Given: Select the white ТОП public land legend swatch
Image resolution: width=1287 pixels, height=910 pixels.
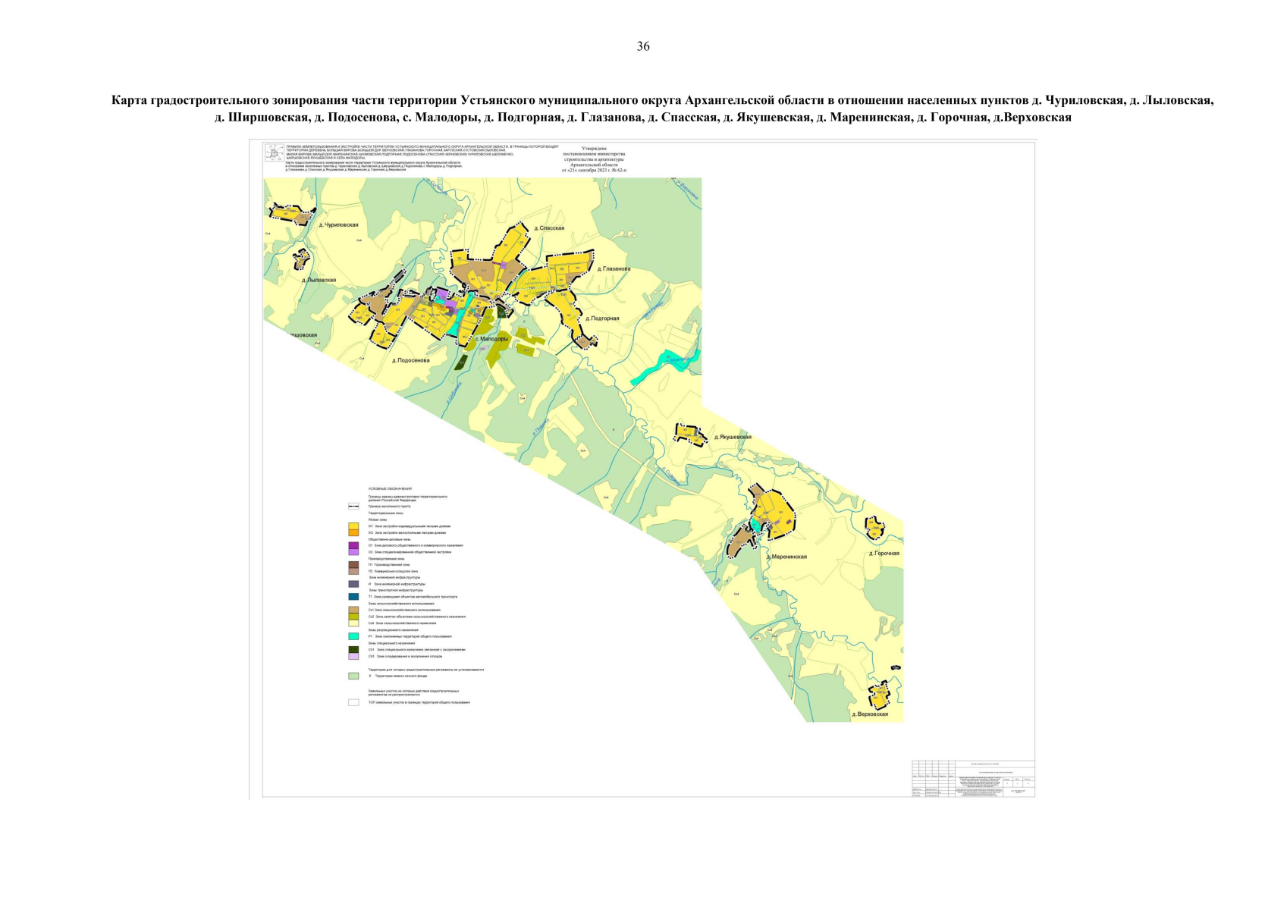Looking at the screenshot, I should (353, 702).
